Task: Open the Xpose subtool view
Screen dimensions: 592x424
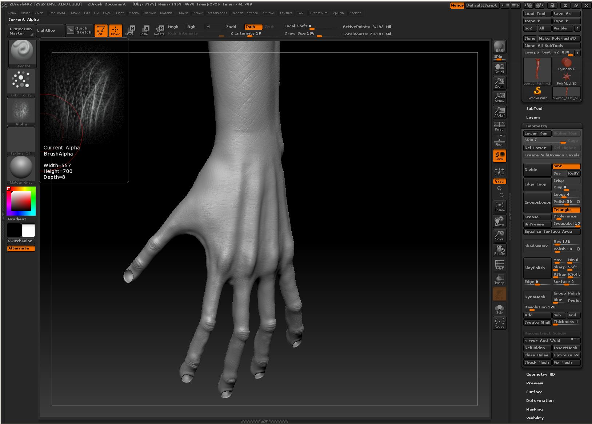Action: pyautogui.click(x=499, y=323)
